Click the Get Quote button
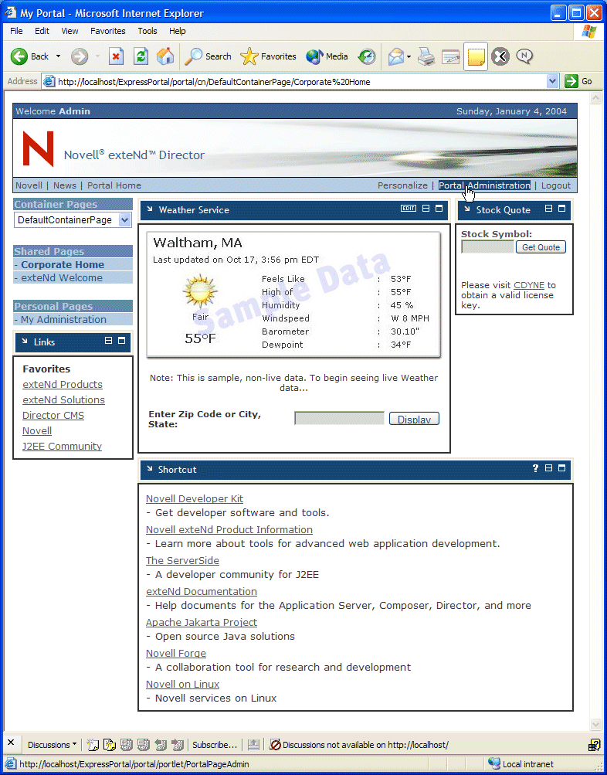607x775 pixels. click(x=541, y=247)
